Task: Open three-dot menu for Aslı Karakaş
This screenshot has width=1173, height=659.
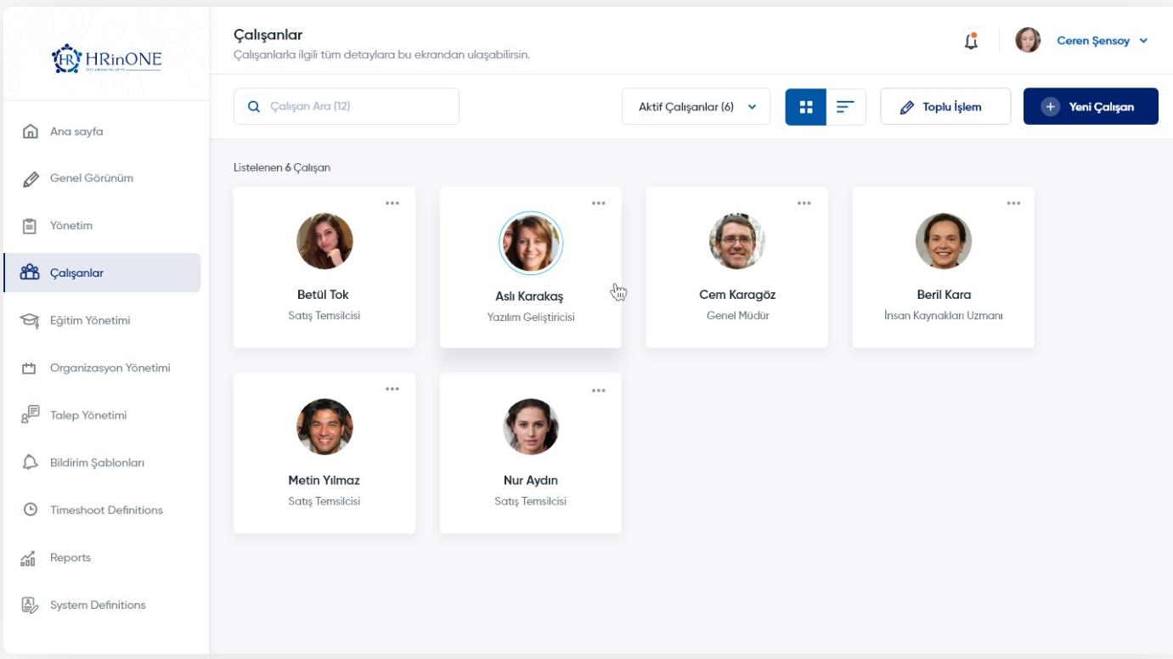Action: 599,204
